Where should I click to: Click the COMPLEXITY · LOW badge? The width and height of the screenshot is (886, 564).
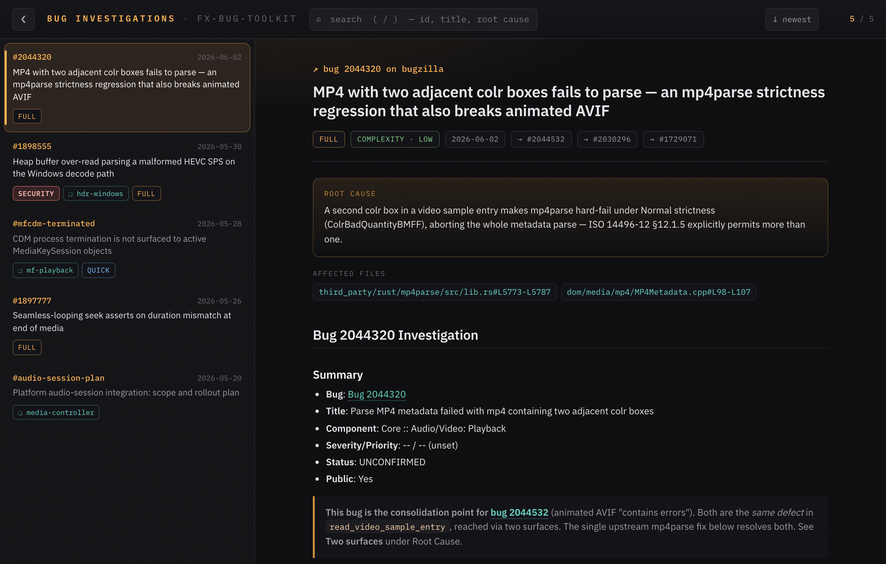[395, 139]
